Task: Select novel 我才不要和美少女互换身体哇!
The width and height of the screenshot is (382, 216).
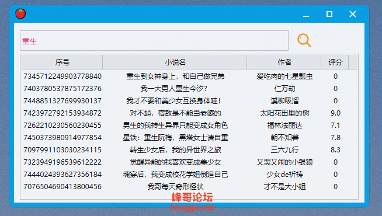Action: (173, 101)
